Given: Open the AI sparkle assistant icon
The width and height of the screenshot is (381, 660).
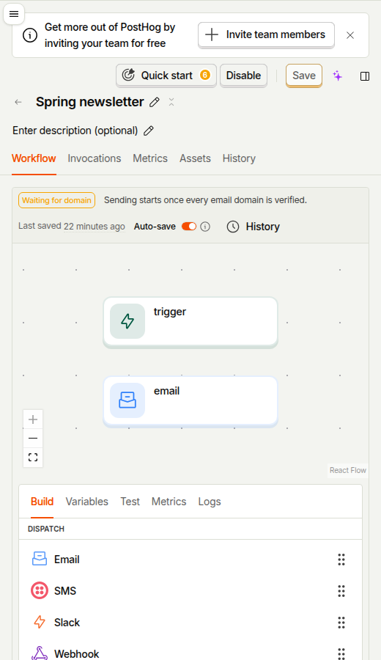Looking at the screenshot, I should click(337, 76).
